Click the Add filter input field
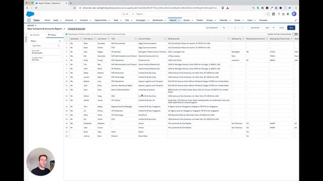This screenshot has width=323, height=181. [x=45, y=46]
